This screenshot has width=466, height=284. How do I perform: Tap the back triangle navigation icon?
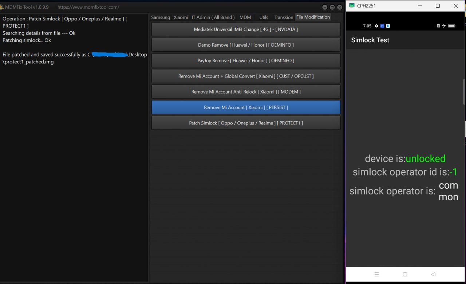(x=433, y=274)
